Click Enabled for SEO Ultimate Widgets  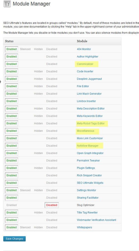click(x=11, y=183)
